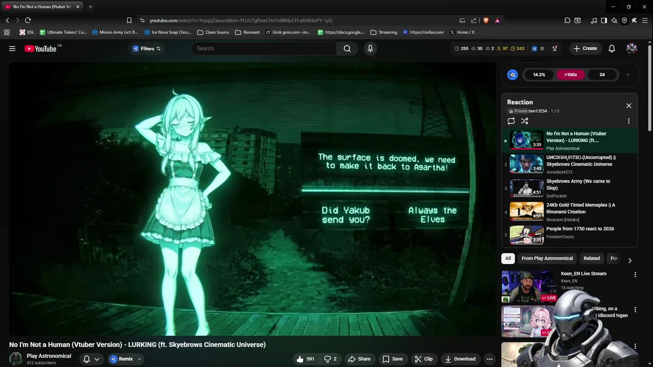
Task: Open the bookmarks bar apps grid icon
Action: pos(7,32)
